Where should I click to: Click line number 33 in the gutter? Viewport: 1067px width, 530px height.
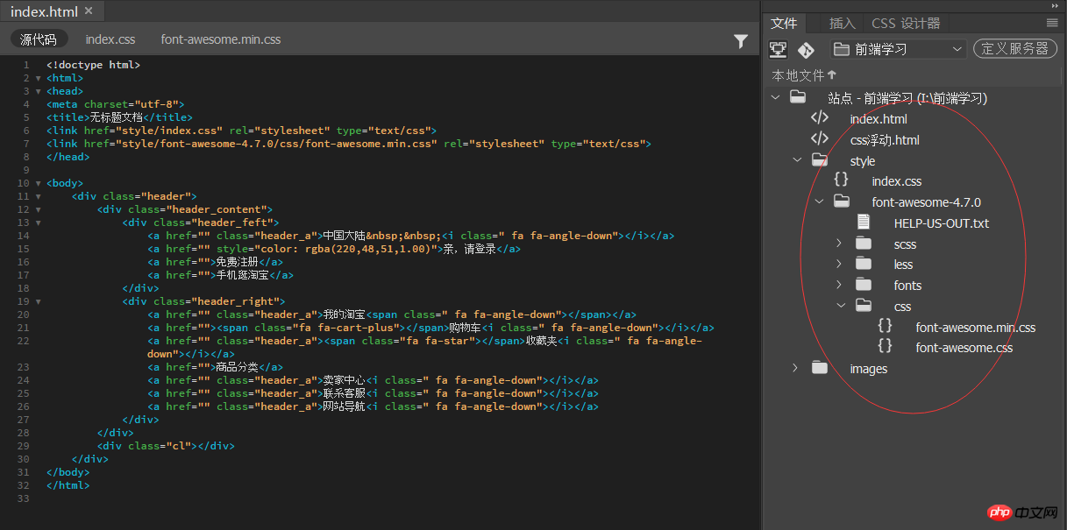(23, 498)
